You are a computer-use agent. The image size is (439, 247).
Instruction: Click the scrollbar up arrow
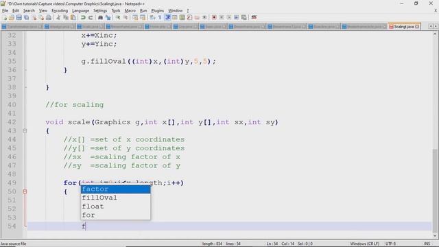(x=434, y=34)
